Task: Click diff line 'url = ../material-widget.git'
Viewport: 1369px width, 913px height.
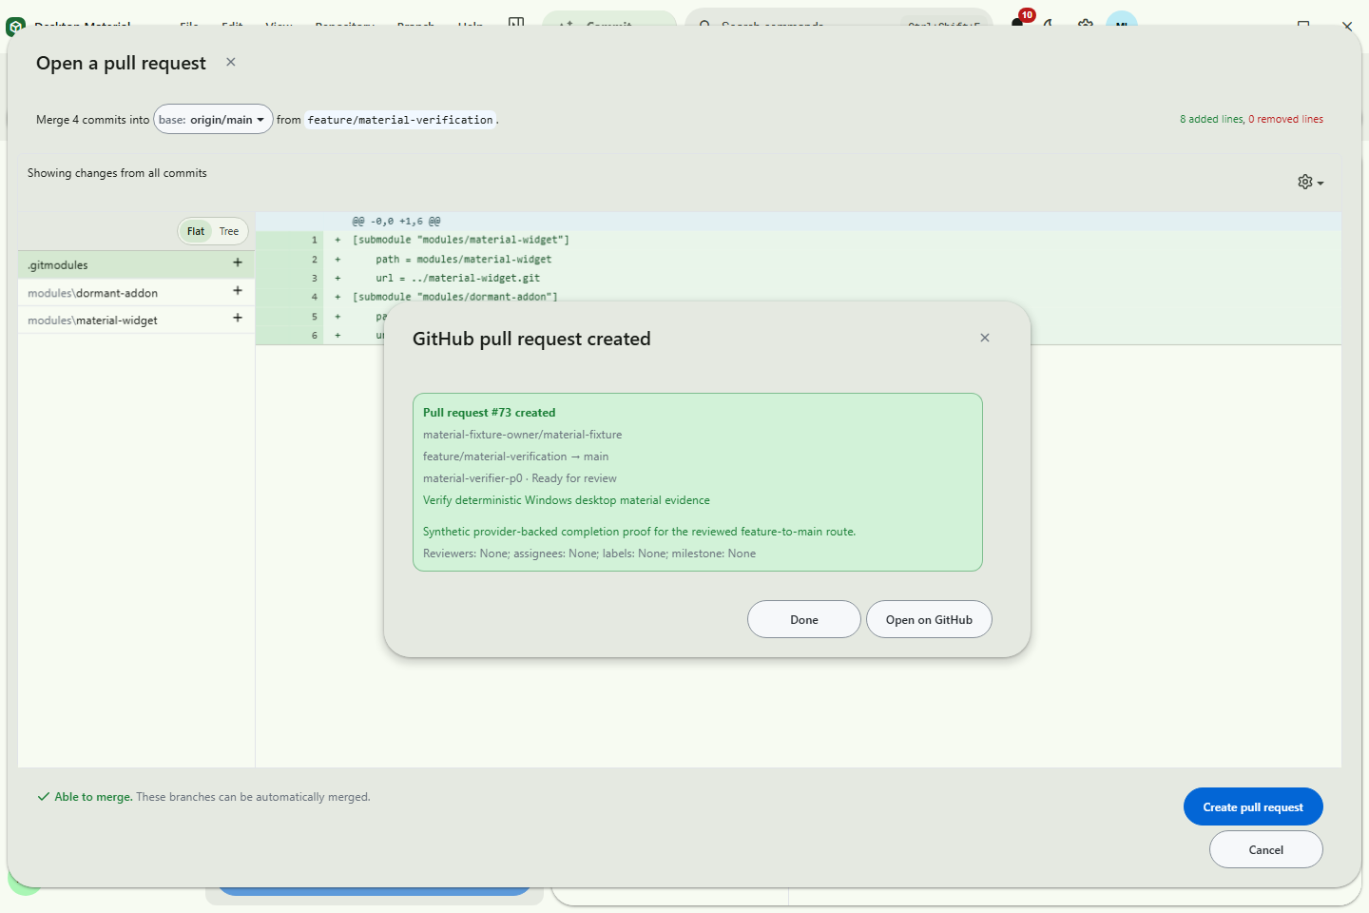Action: tap(457, 278)
